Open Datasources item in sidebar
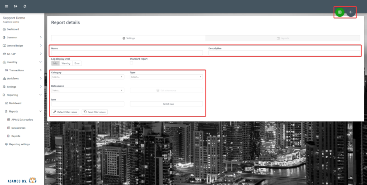 19,128
